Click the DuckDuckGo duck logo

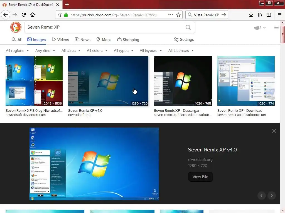[x=16, y=27]
